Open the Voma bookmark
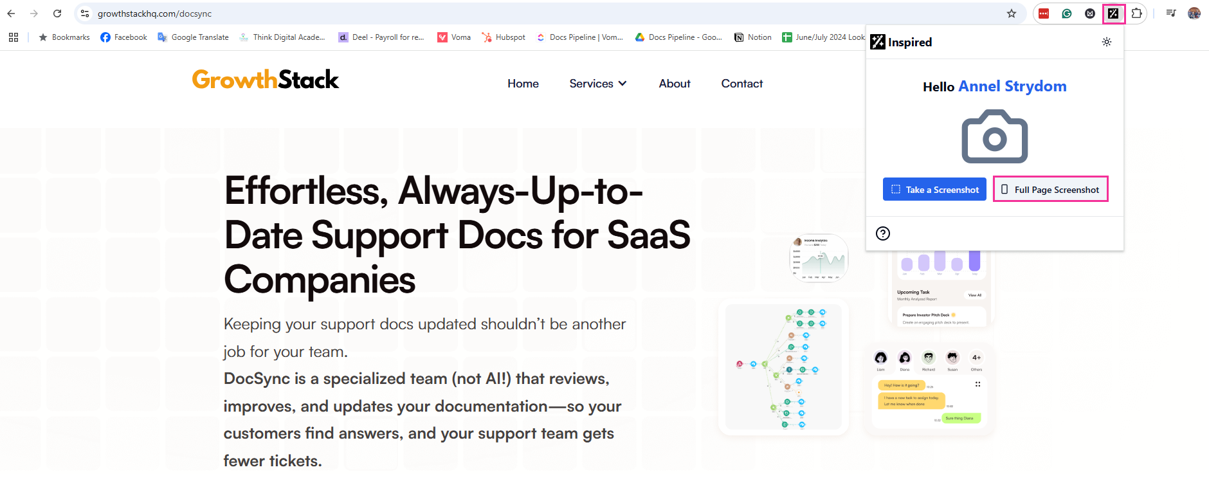Viewport: 1209px width, 492px height. tap(454, 37)
